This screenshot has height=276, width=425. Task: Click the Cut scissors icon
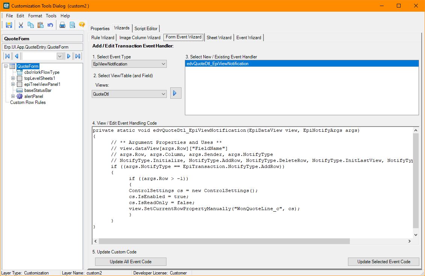click(x=21, y=25)
